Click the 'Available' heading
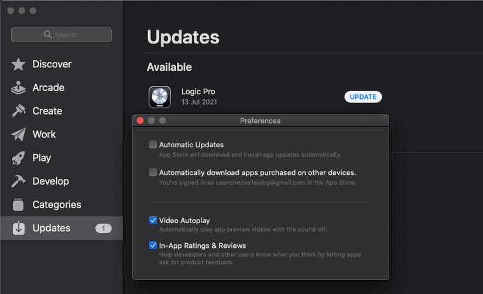The image size is (483, 294). click(169, 67)
